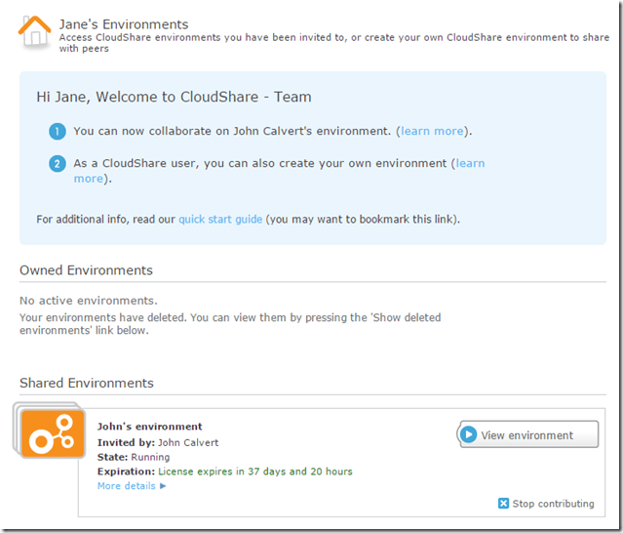The height and width of the screenshot is (533, 623).
Task: Open the quick start guide link
Action: pyautogui.click(x=220, y=220)
